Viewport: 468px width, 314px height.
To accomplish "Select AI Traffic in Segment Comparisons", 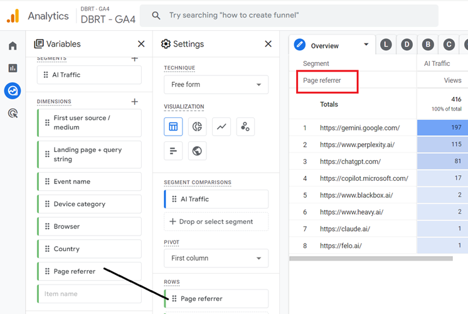I will click(x=216, y=199).
